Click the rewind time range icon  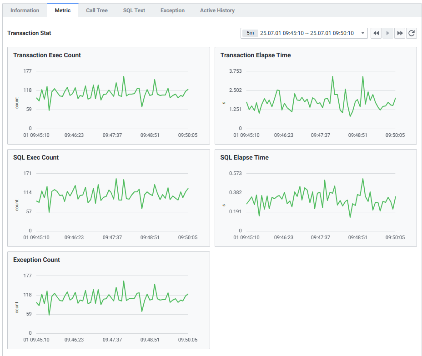376,33
